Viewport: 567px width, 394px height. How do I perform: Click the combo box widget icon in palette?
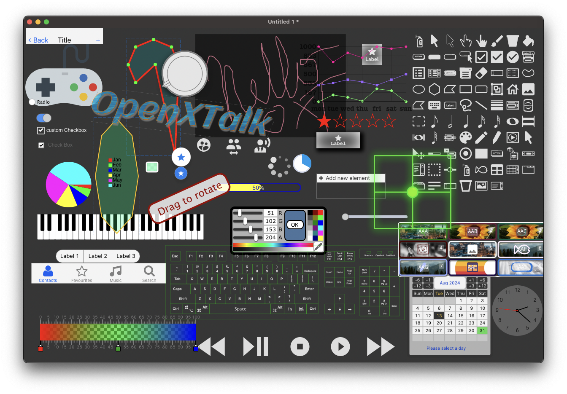tap(528, 57)
